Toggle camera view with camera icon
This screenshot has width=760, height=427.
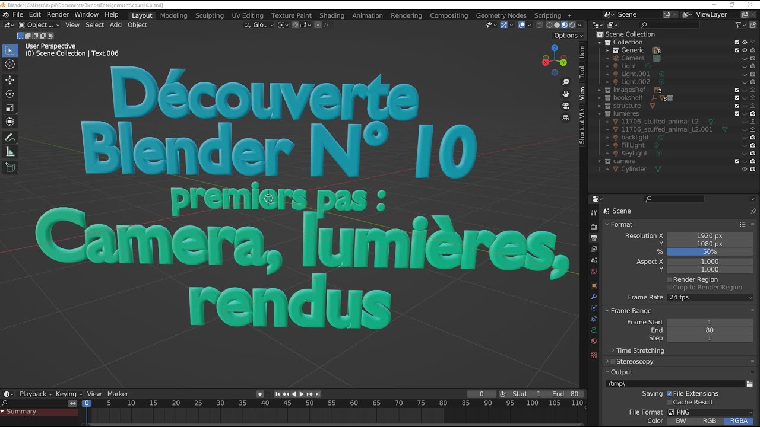coord(566,106)
